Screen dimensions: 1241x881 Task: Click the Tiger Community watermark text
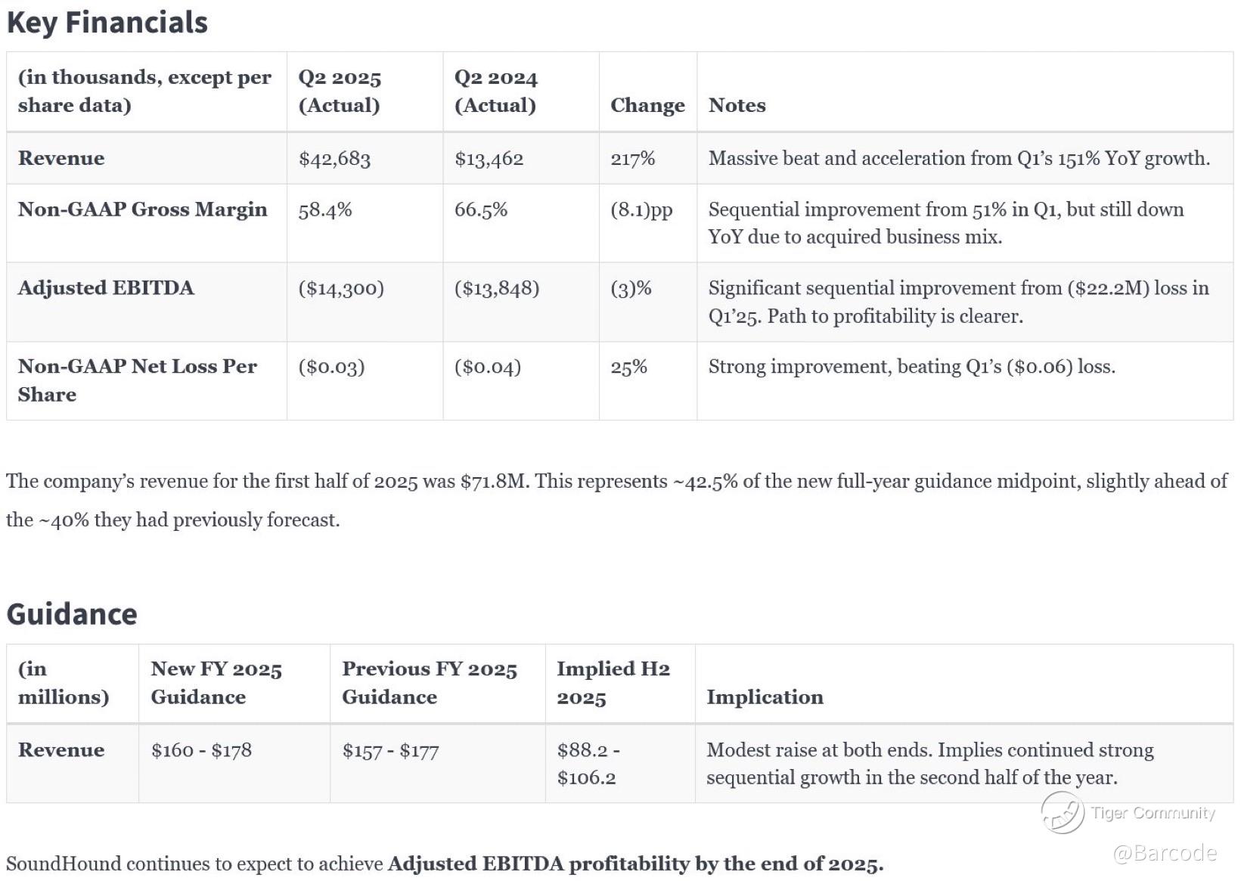coord(1153,813)
